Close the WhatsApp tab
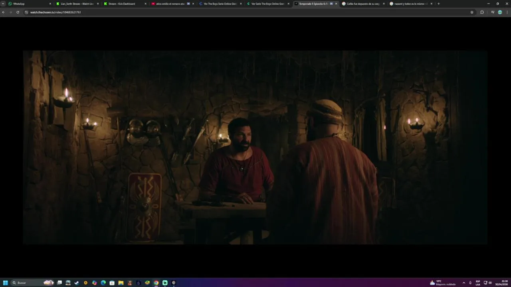511x287 pixels. [50, 4]
